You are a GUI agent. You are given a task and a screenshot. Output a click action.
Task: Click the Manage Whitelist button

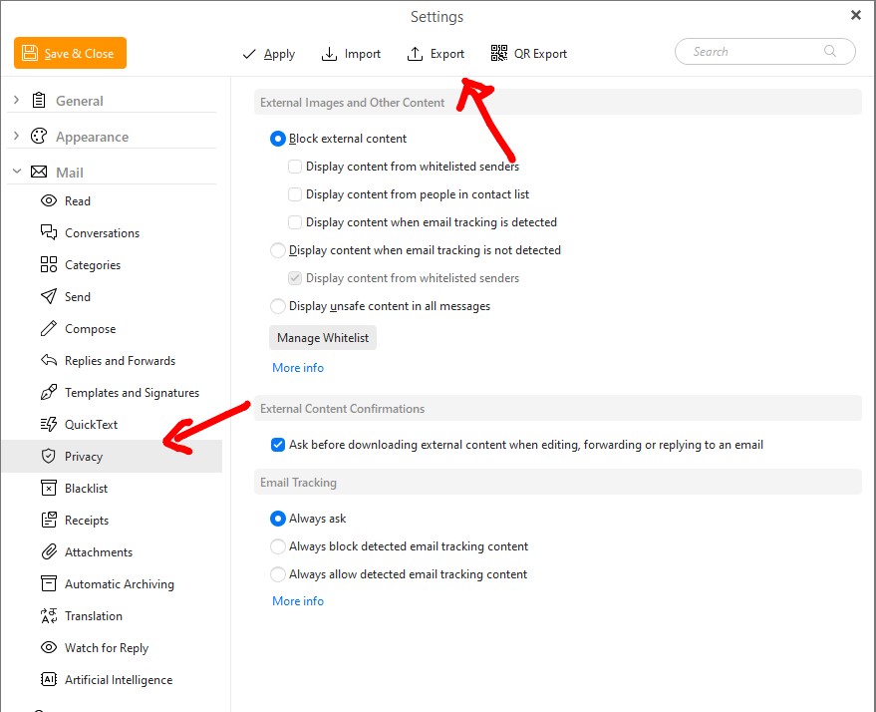[323, 338]
